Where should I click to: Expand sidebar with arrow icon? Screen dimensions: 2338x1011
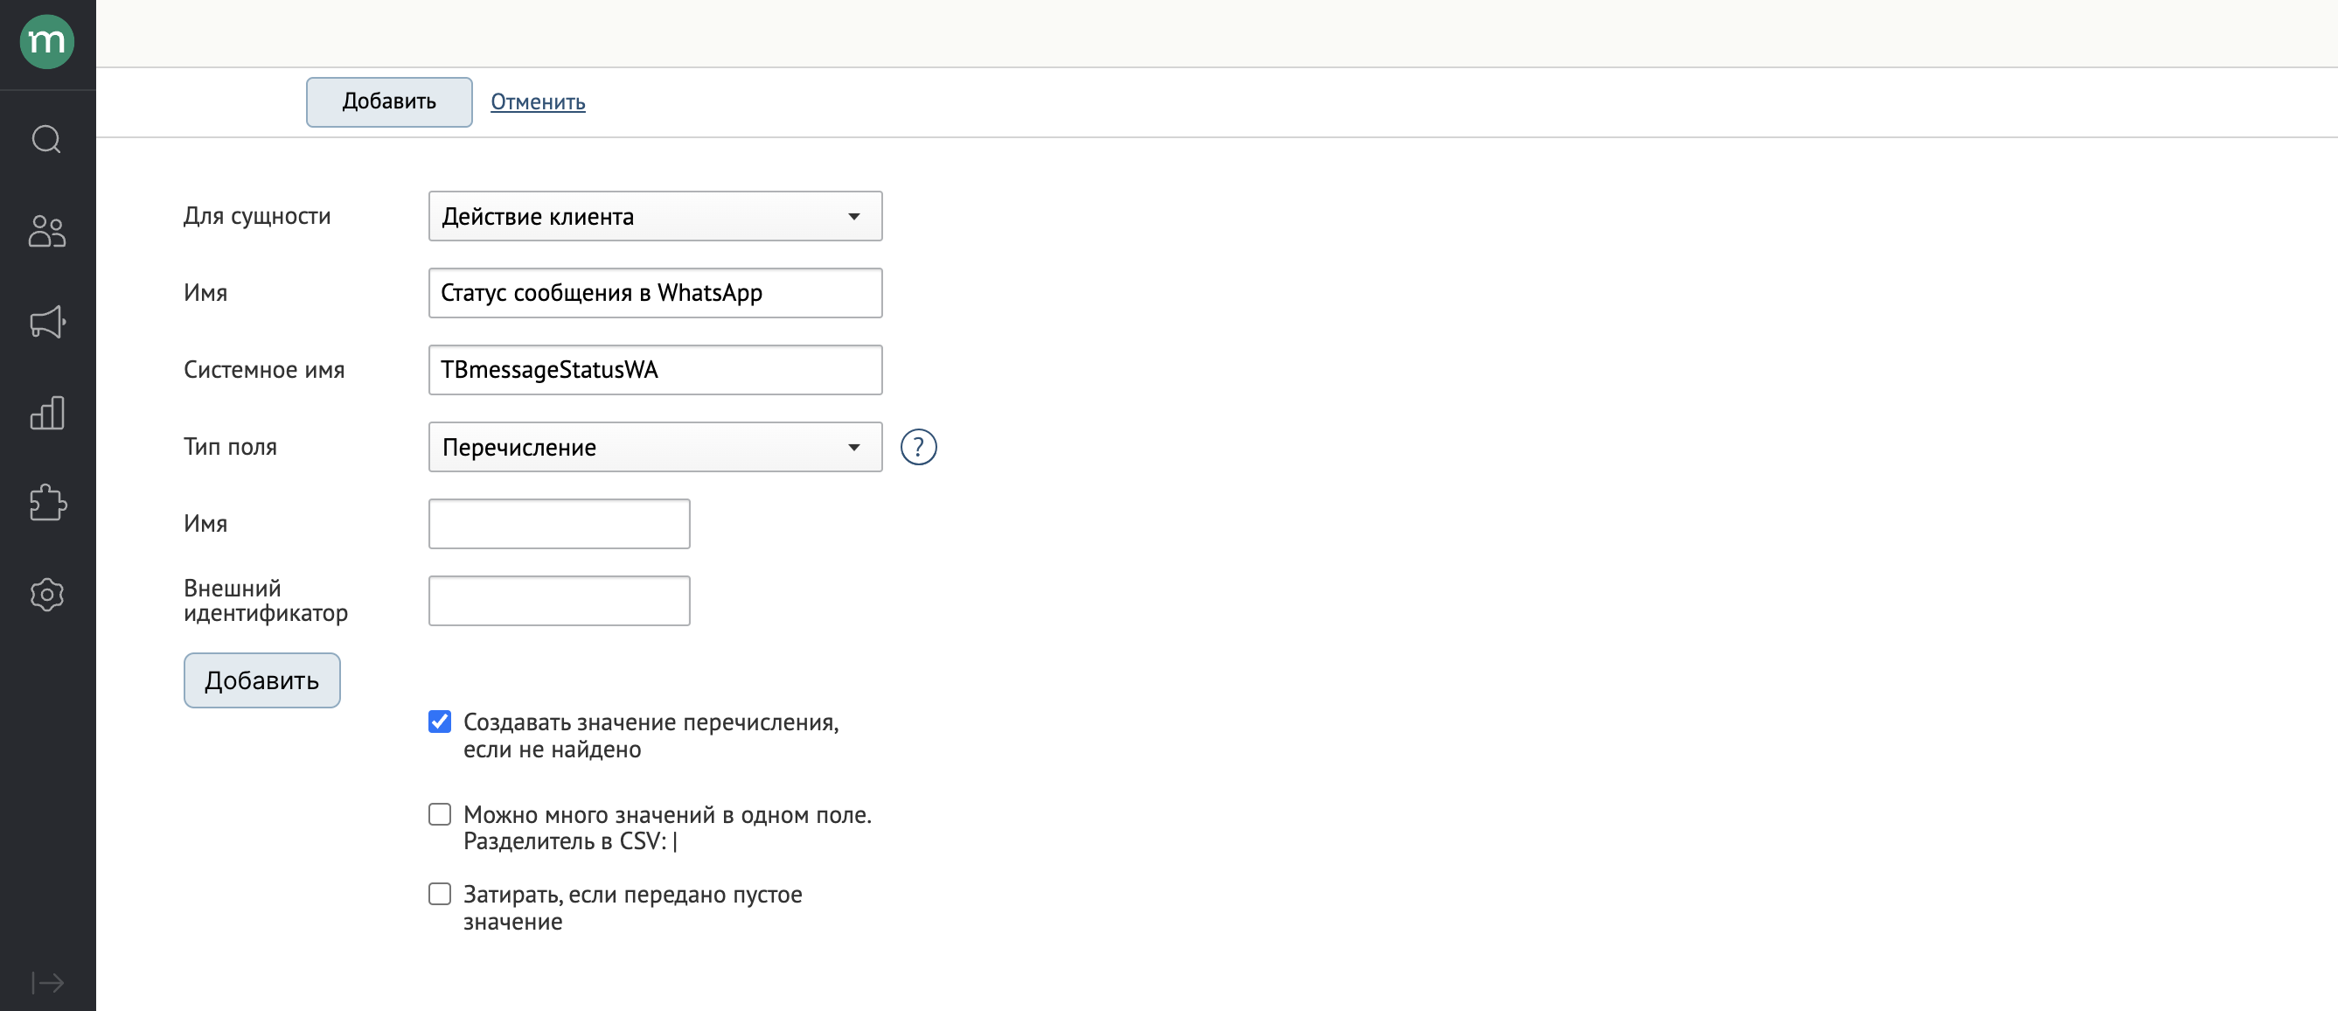pos(47,983)
